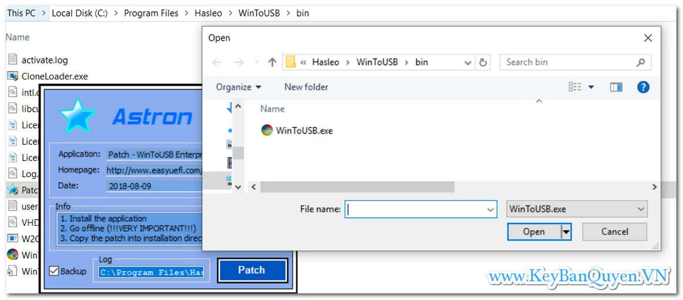Close the Open dialog
Screen dimensions: 683x300
[x=648, y=38]
